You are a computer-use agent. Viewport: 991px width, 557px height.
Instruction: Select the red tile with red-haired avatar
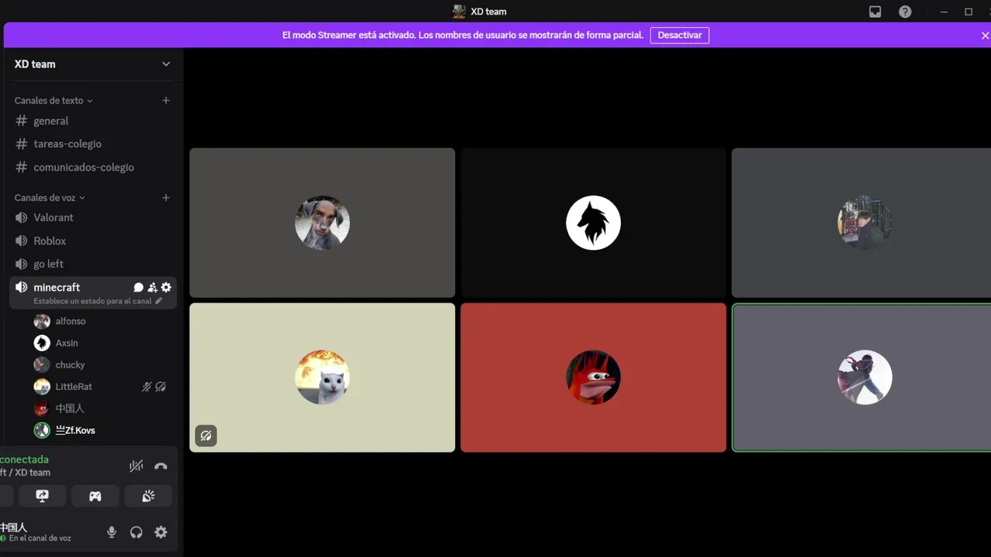tap(593, 378)
